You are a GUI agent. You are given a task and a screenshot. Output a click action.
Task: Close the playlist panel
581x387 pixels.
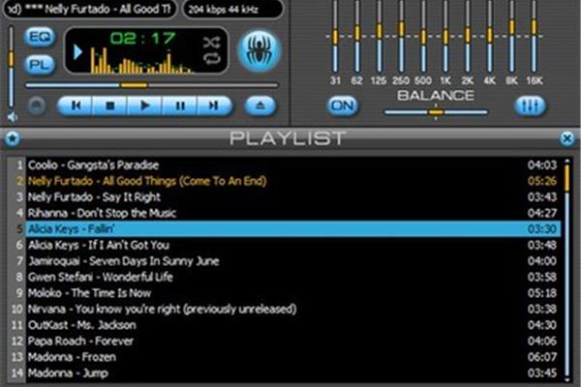pos(566,138)
